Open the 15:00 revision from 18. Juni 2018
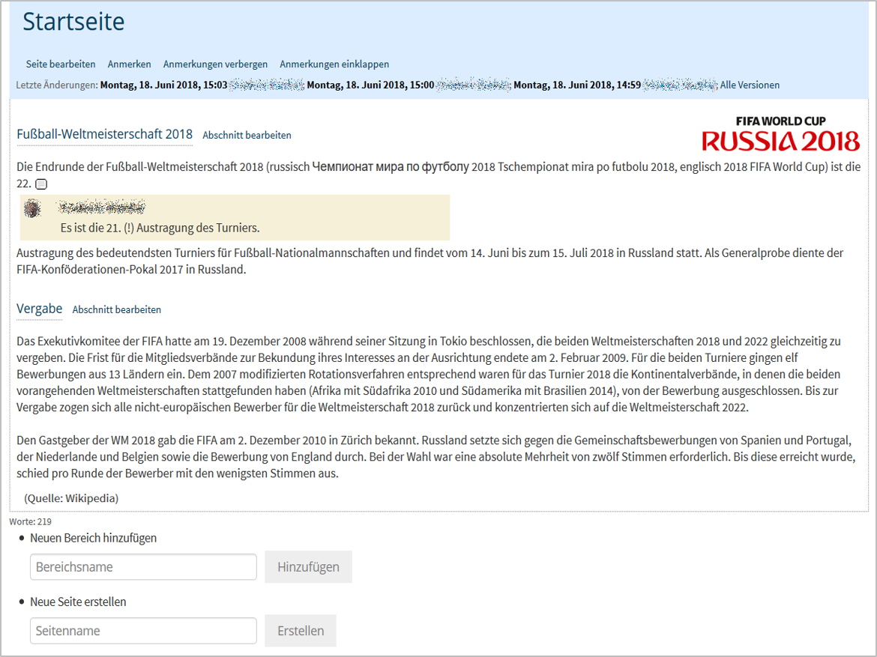 (x=370, y=85)
